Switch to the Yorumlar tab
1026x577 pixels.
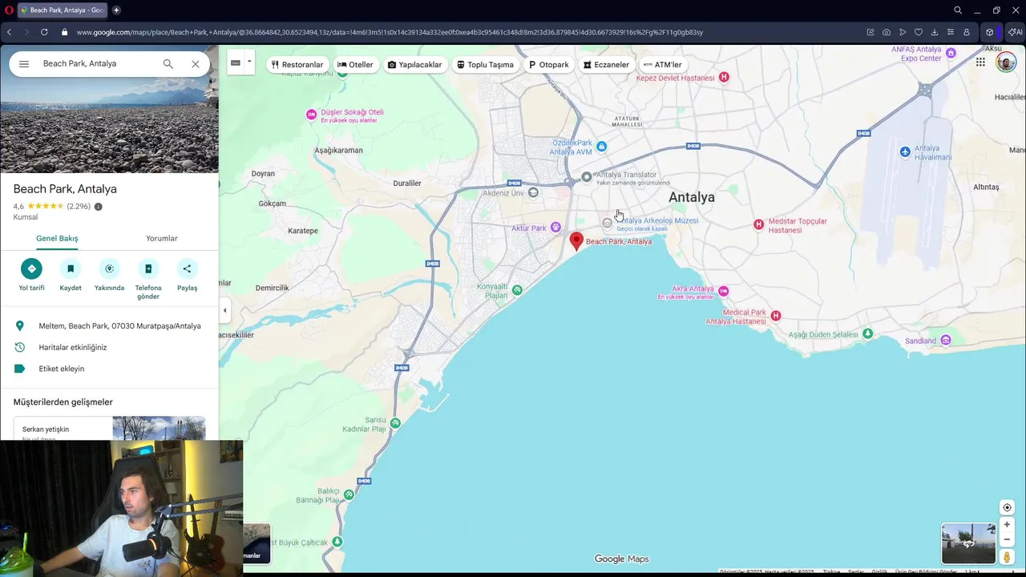162,238
